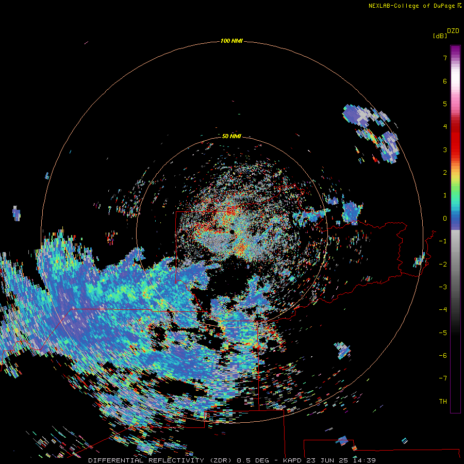Click the -1 value on color scale
The width and height of the screenshot is (464, 464).
point(443,241)
